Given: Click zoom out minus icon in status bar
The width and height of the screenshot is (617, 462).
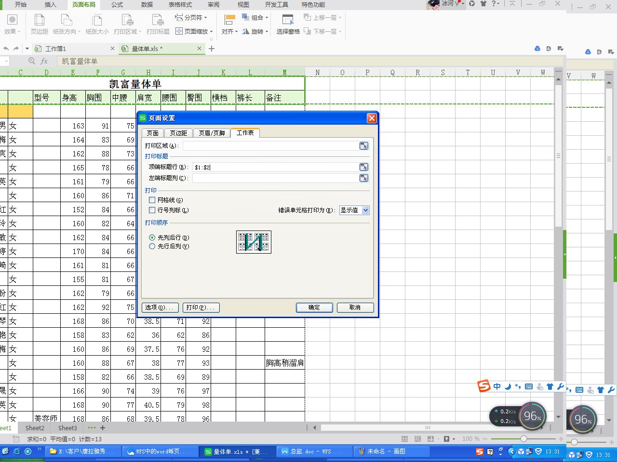Looking at the screenshot, I should click(x=485, y=439).
